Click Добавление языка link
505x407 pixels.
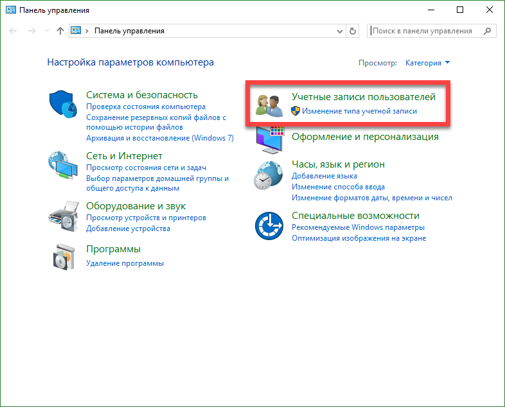point(324,176)
